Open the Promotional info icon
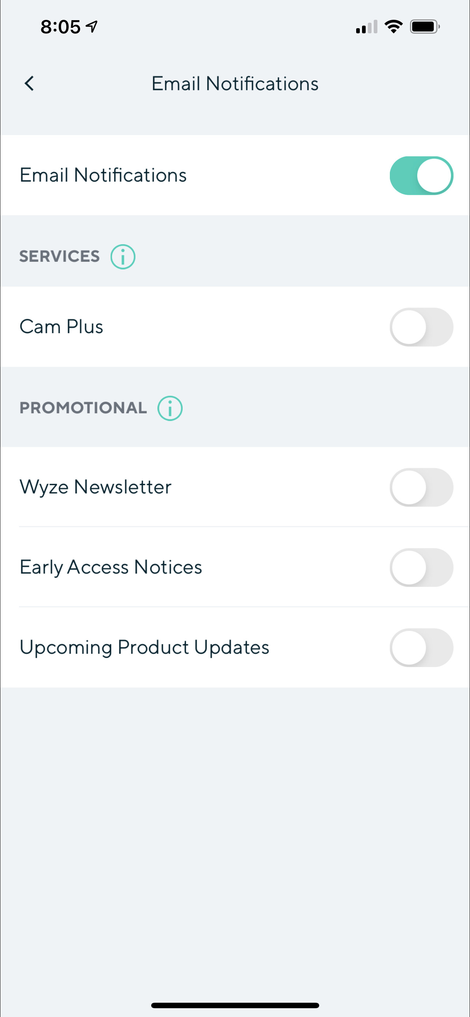 pyautogui.click(x=170, y=408)
